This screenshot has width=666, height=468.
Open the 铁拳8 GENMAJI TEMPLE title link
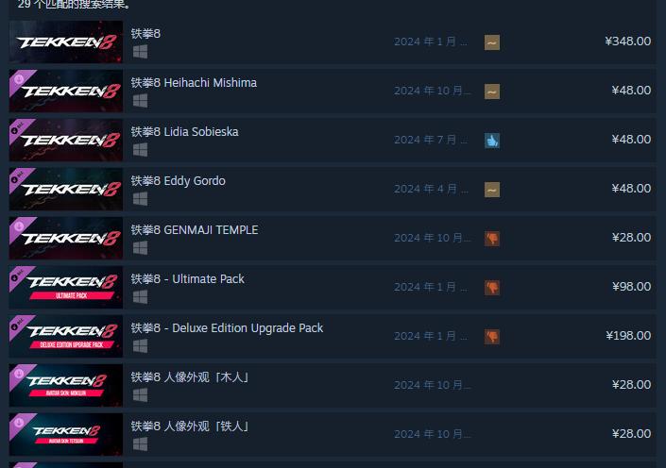point(195,230)
